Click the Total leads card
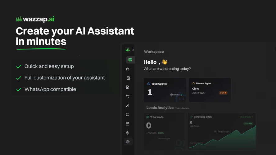The width and height of the screenshot is (276, 155). [164, 131]
